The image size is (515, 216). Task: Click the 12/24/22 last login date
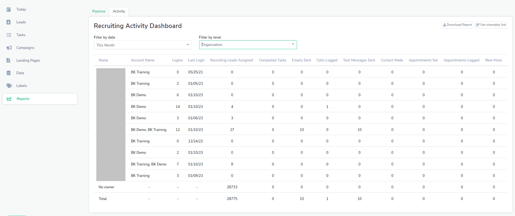point(195,141)
